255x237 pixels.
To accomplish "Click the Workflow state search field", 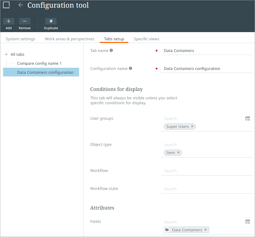I will [207, 189].
